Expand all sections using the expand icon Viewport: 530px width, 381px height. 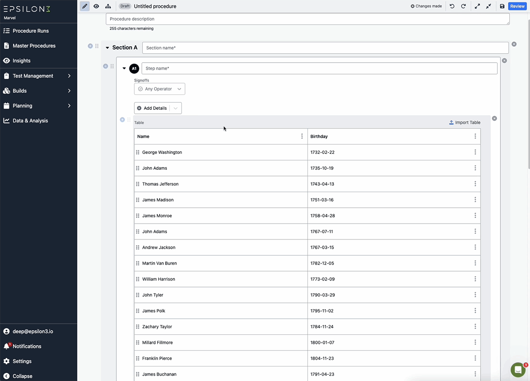point(477,6)
